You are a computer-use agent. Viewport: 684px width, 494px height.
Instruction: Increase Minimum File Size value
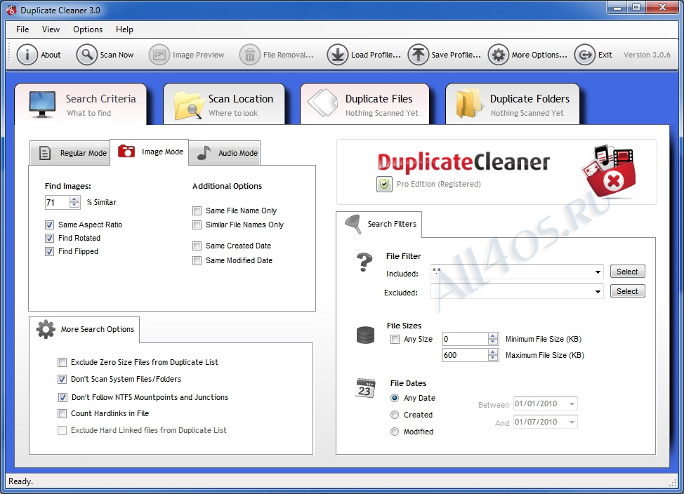coord(493,336)
